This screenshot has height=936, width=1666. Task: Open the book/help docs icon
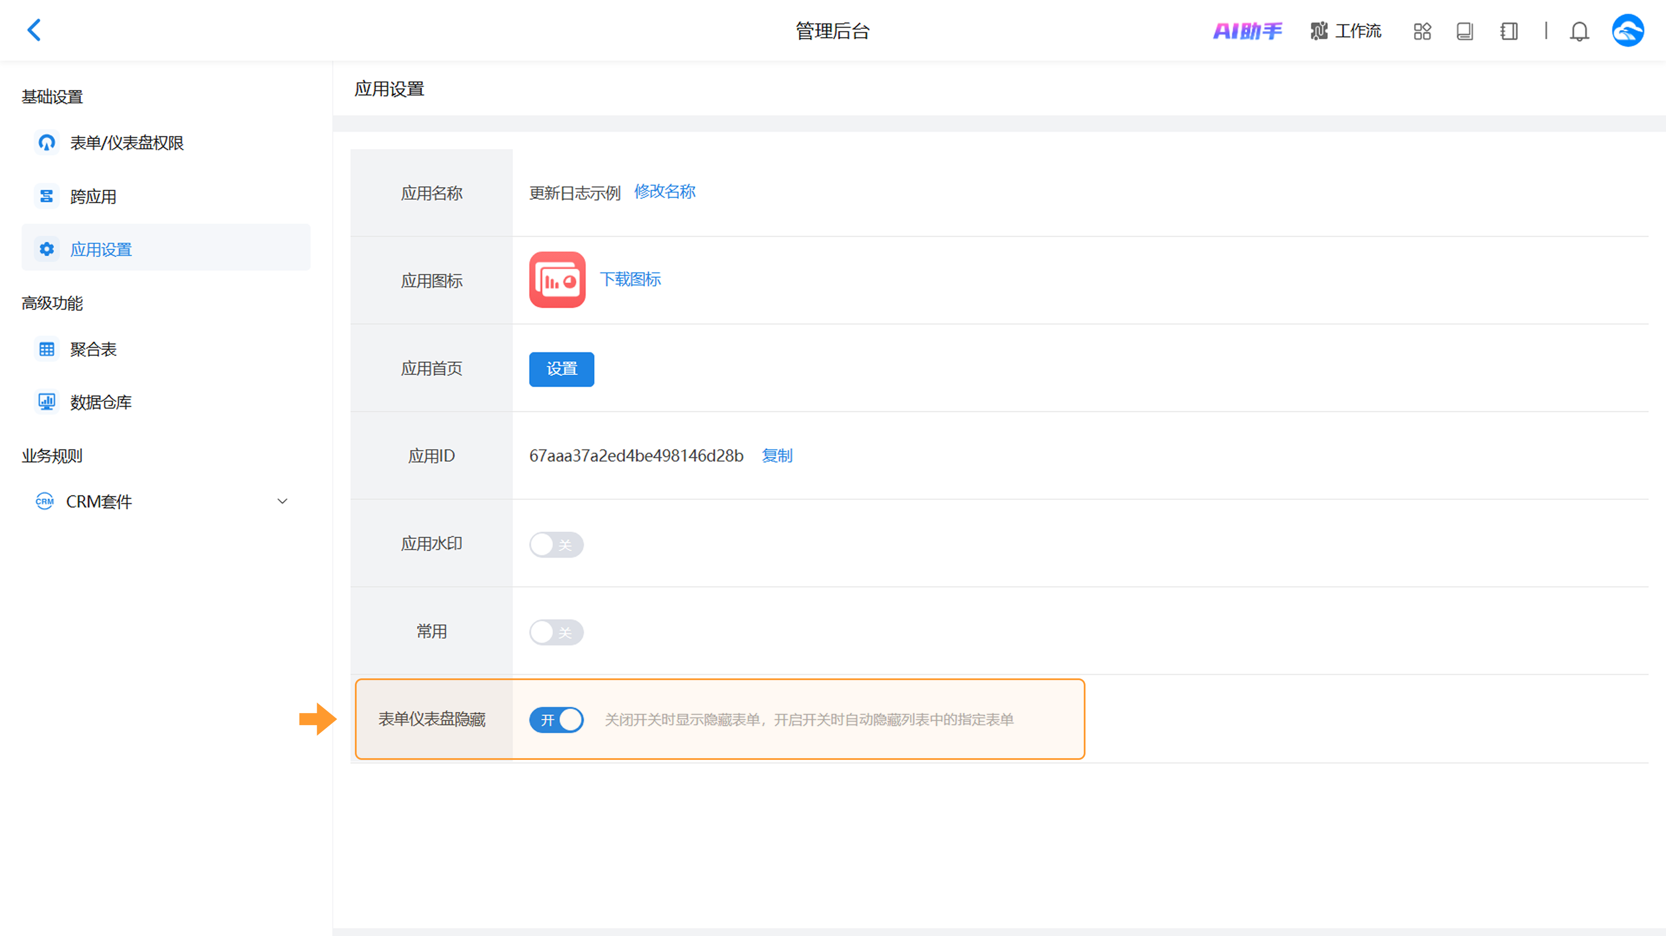[1465, 31]
